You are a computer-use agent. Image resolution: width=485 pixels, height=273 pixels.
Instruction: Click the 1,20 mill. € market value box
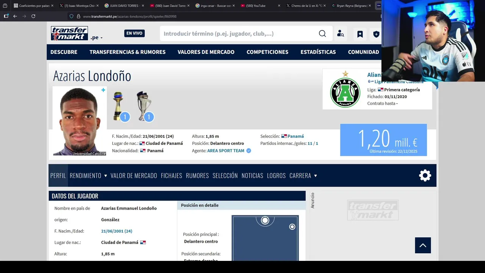tap(383, 140)
